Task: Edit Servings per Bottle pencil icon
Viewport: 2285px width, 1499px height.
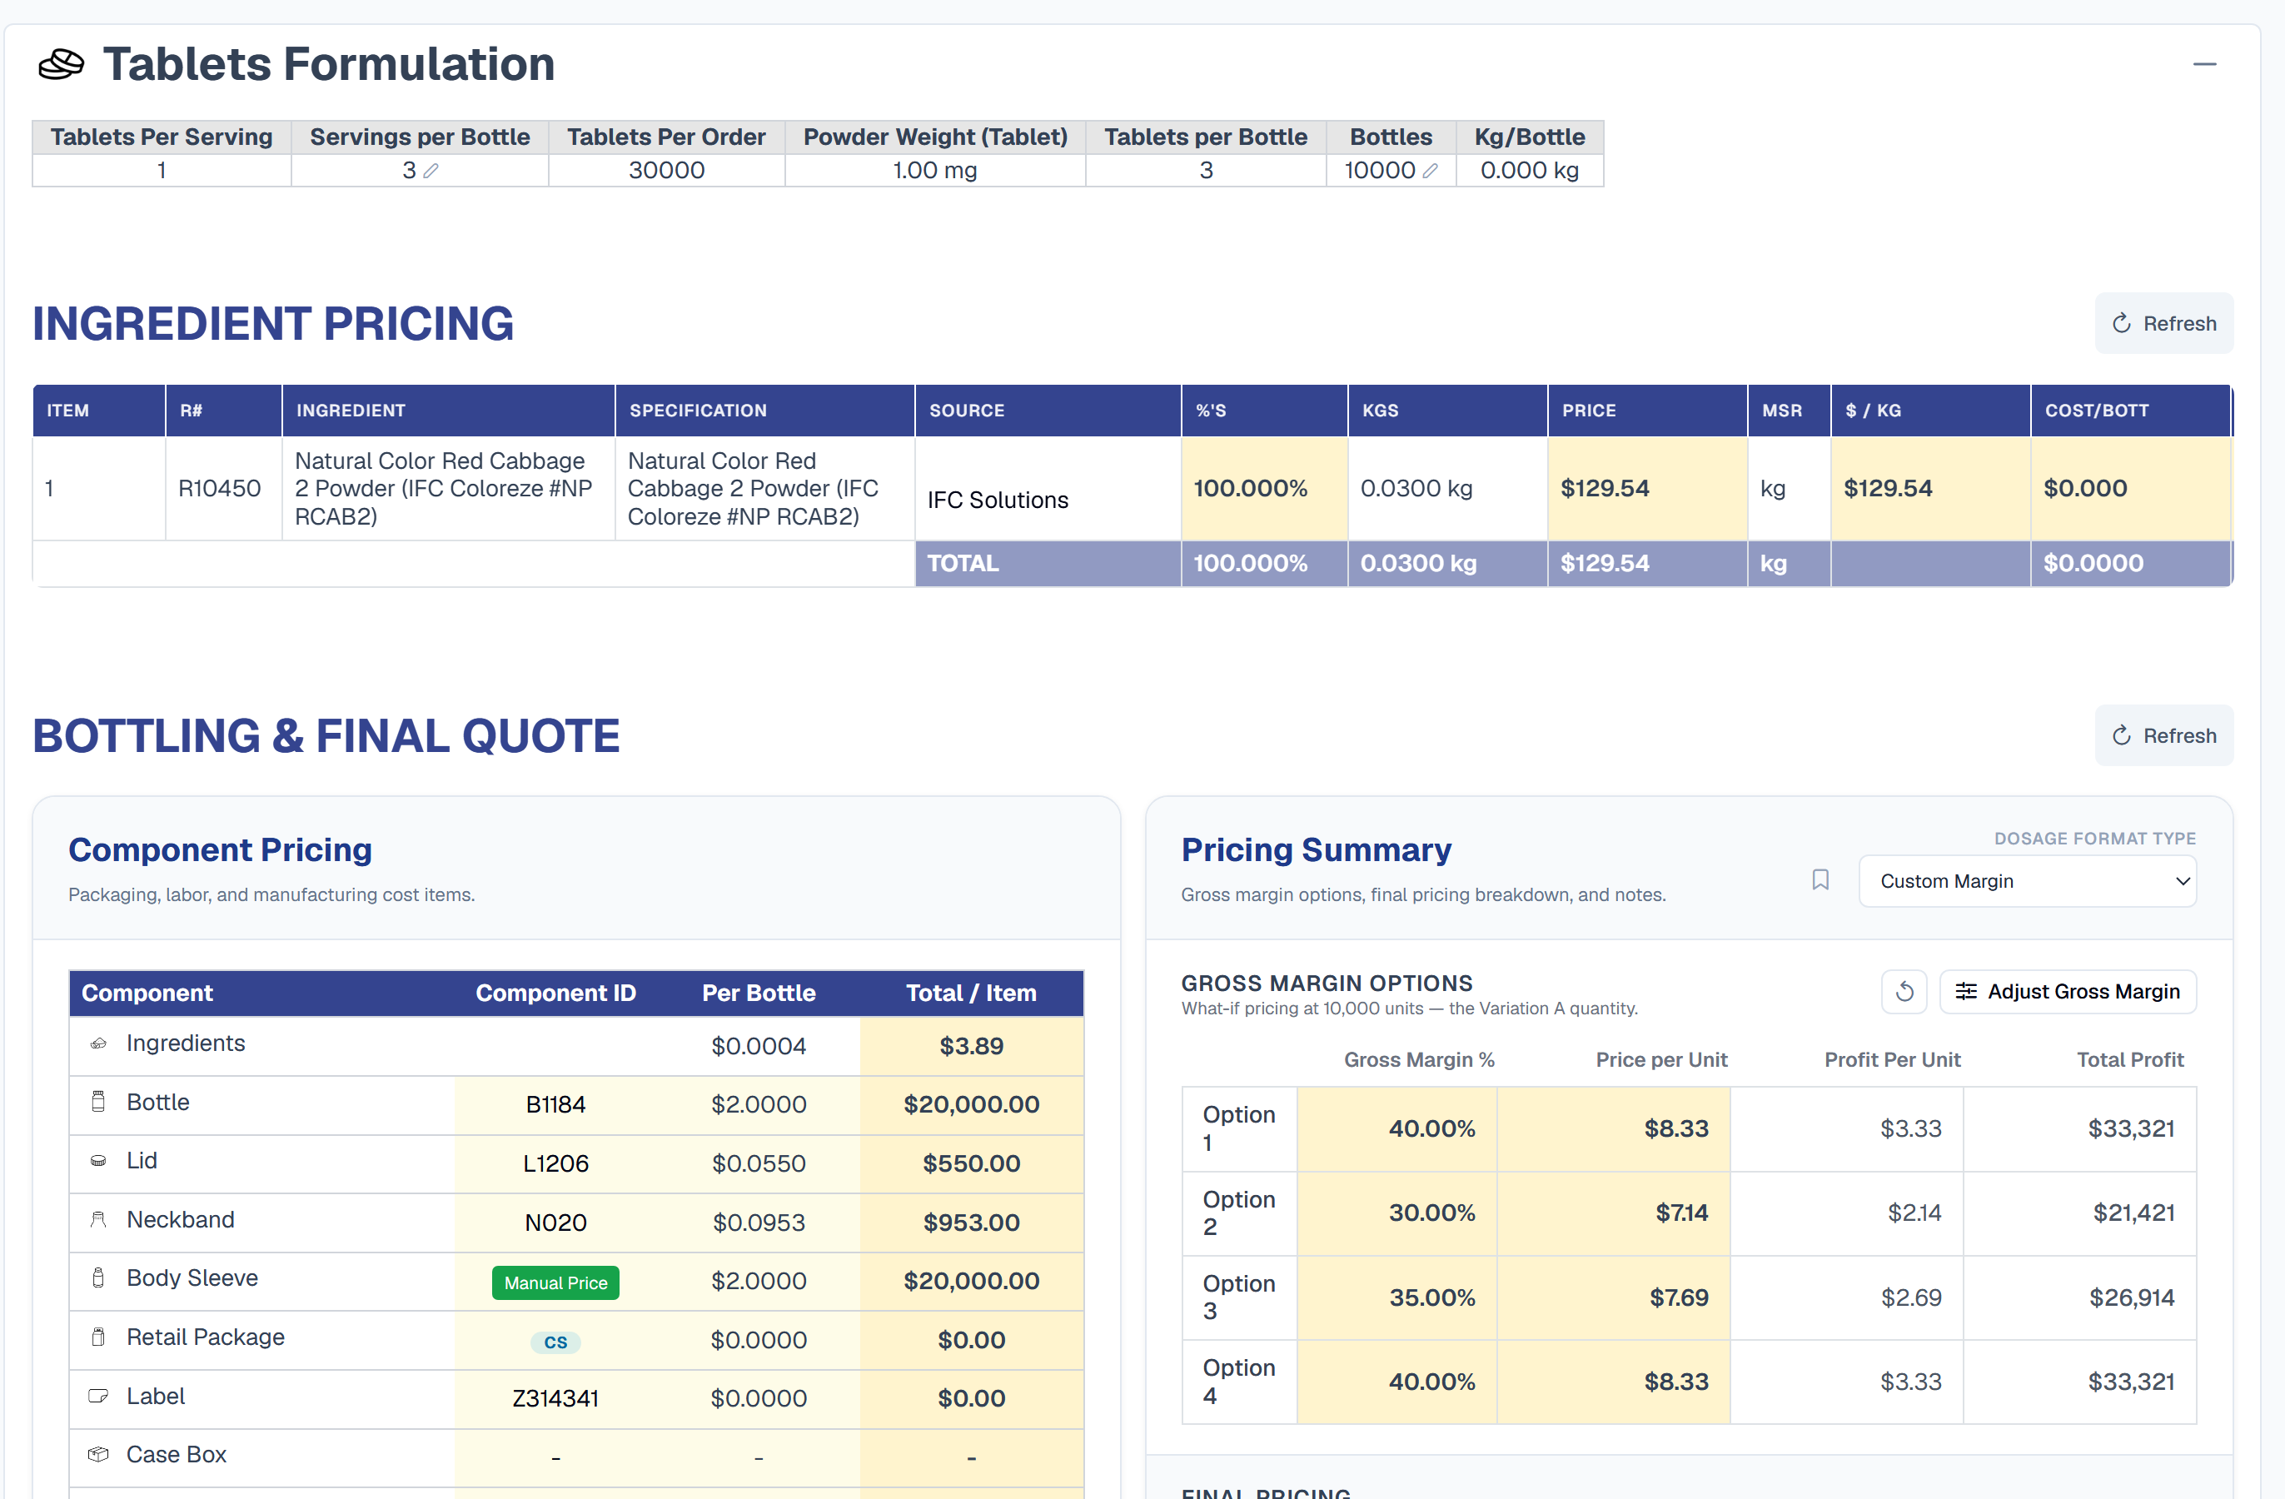Action: (x=431, y=171)
